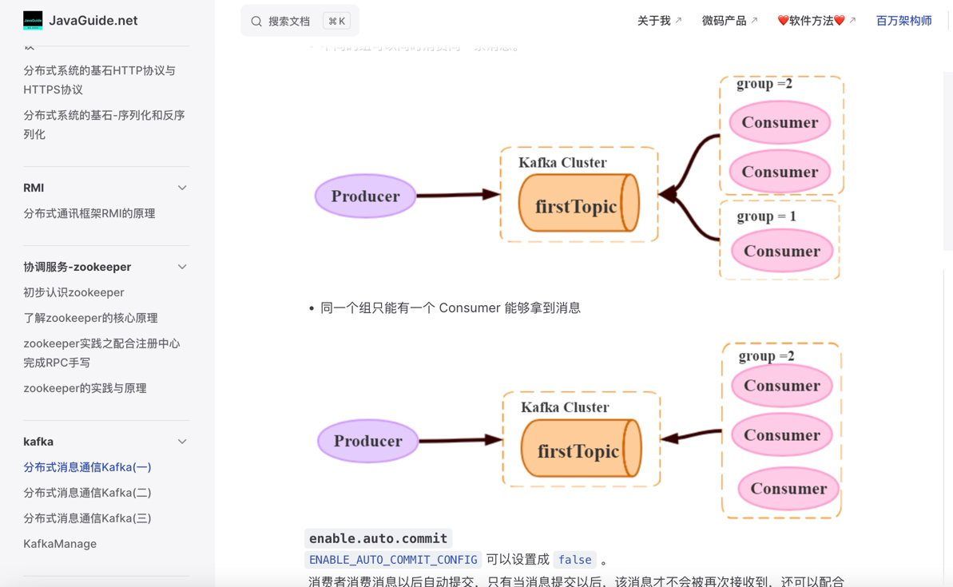
Task: Open 分布式消息通信Kafka(一) article
Action: click(88, 467)
